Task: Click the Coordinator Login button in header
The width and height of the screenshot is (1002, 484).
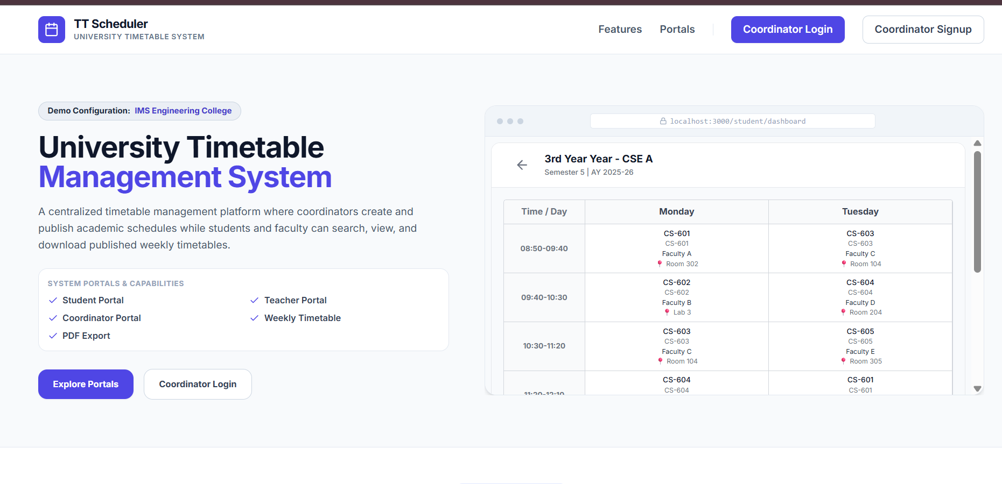Action: click(788, 30)
